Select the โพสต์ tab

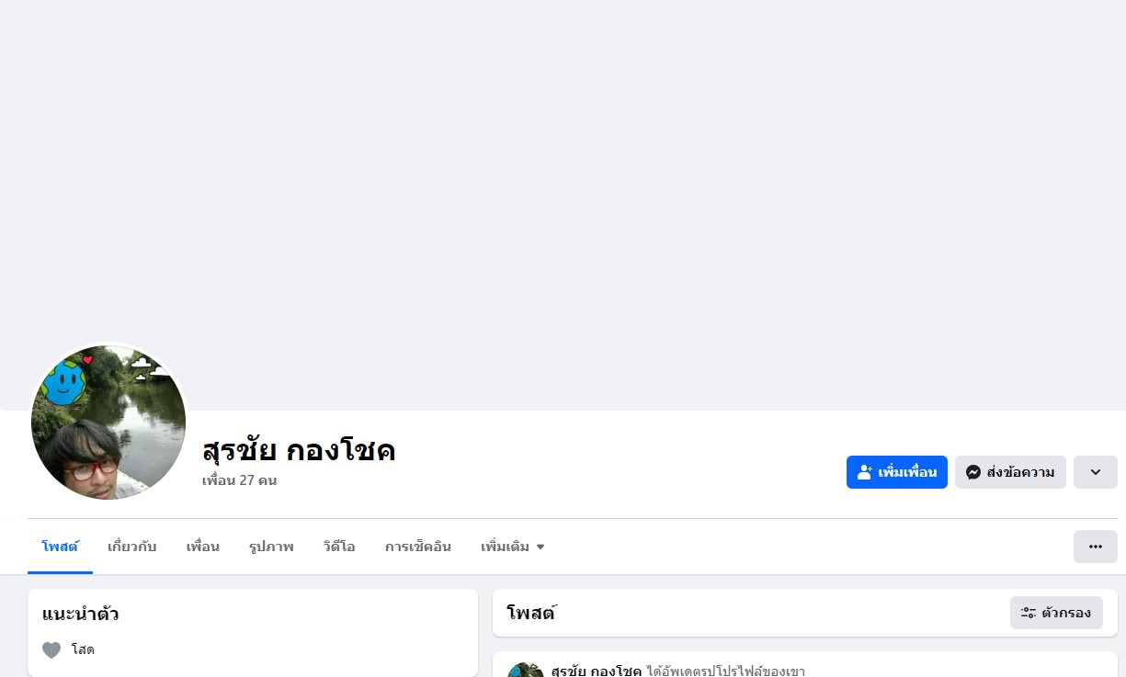point(60,547)
